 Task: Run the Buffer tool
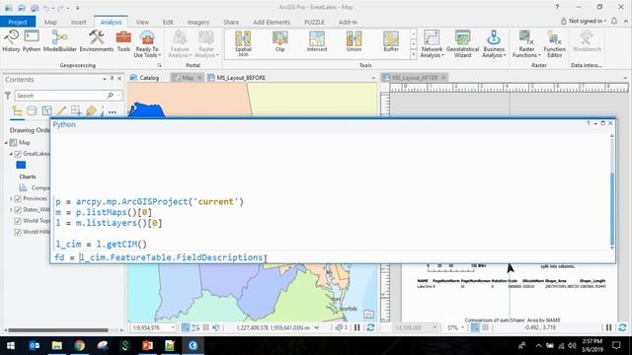coord(391,41)
